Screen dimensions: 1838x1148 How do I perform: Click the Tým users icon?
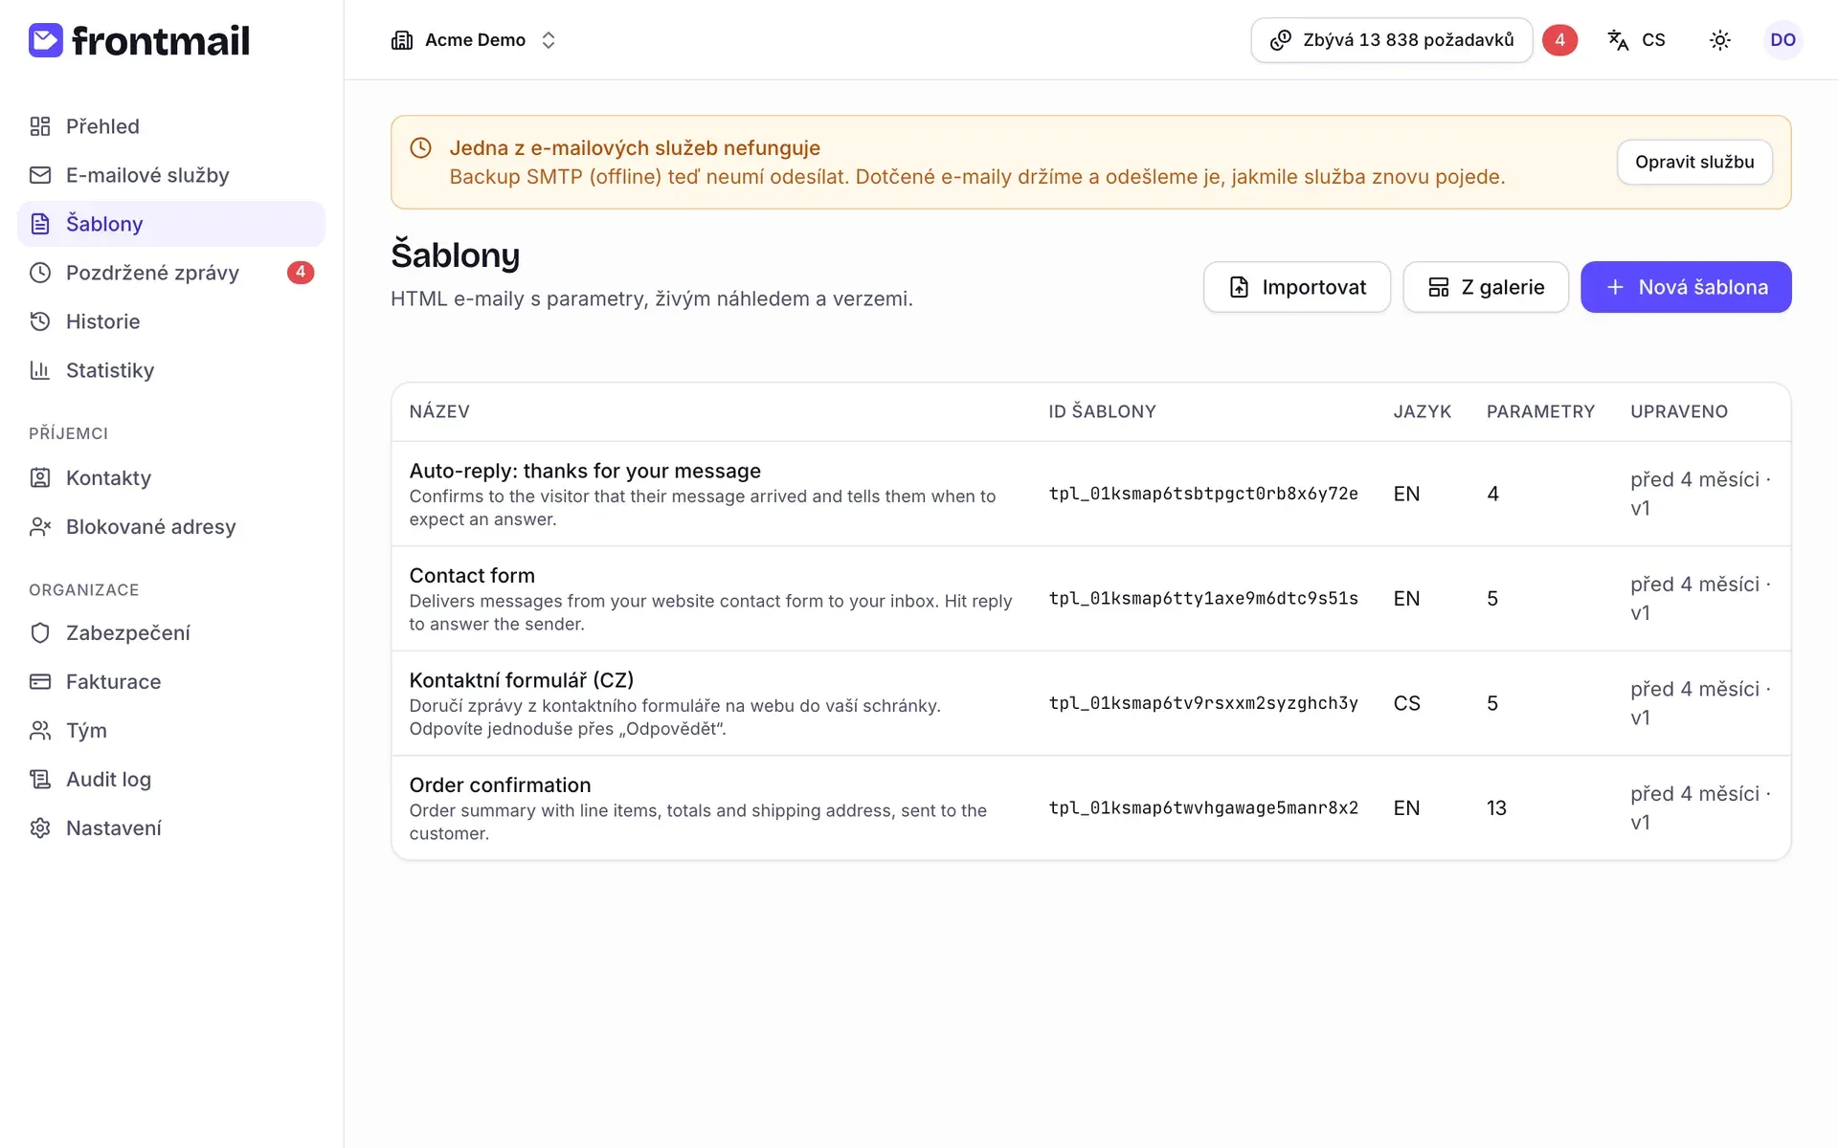pyautogui.click(x=40, y=730)
